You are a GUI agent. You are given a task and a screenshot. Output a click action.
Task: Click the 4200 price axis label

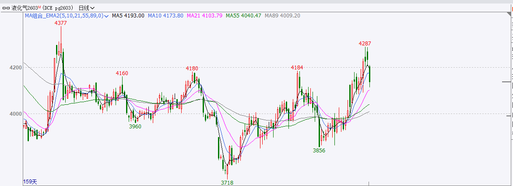[15, 68]
